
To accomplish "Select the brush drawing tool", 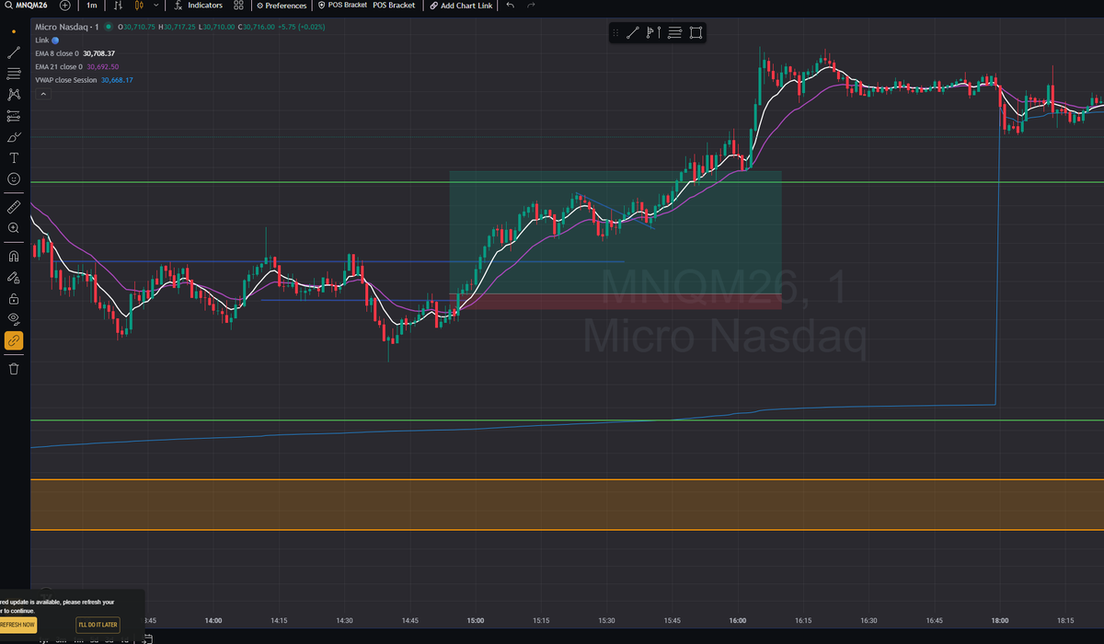I will coord(14,137).
